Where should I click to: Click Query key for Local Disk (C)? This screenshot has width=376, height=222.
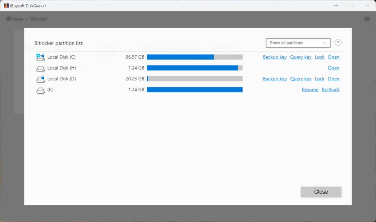pos(301,57)
